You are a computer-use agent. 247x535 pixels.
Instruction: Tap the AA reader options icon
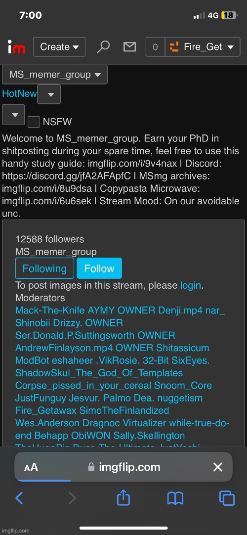coord(31,467)
